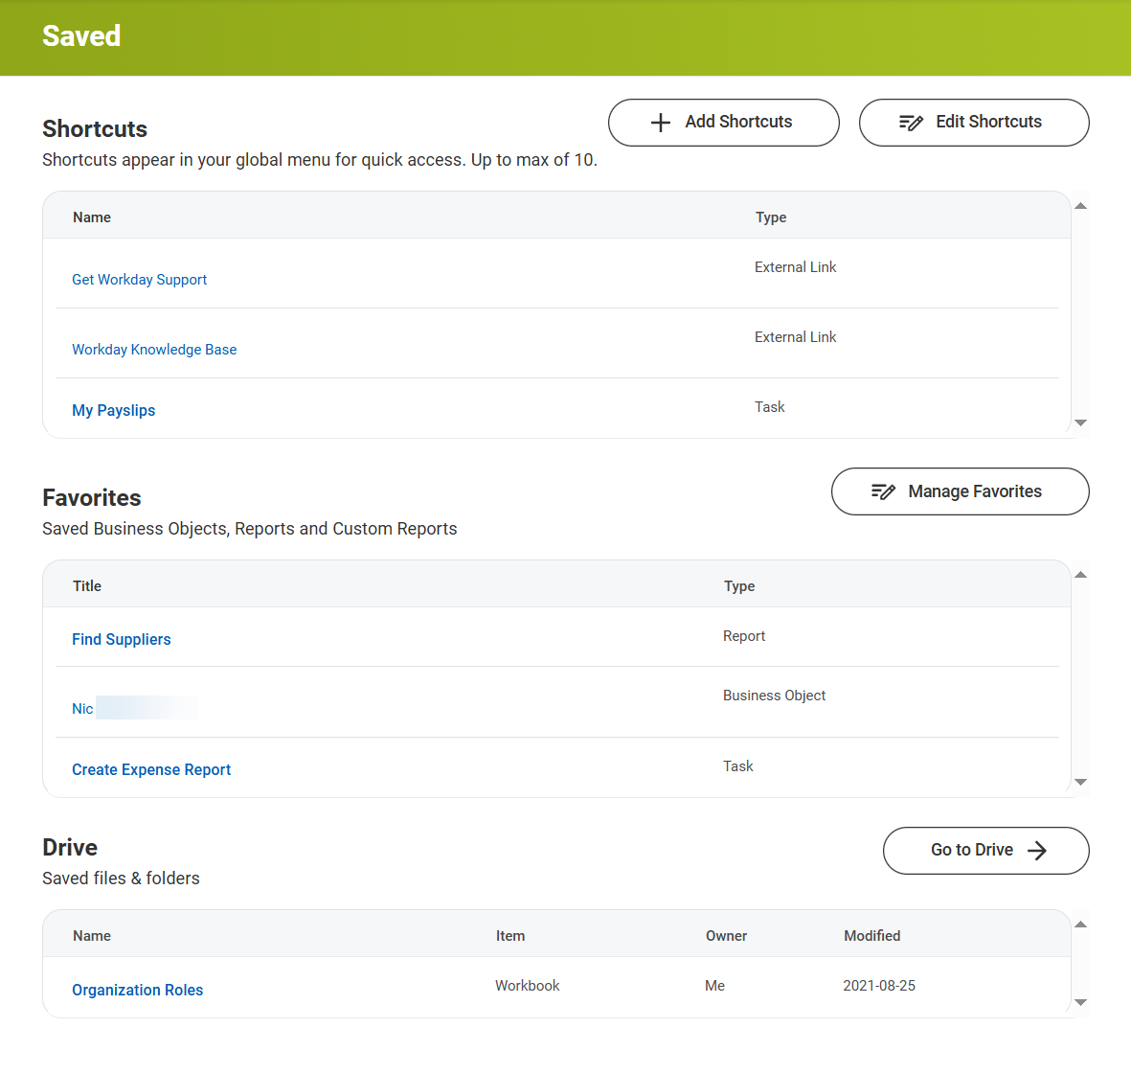The image size is (1131, 1073).
Task: Click the up scroll arrow of the Favorites table
Action: pos(1080,574)
